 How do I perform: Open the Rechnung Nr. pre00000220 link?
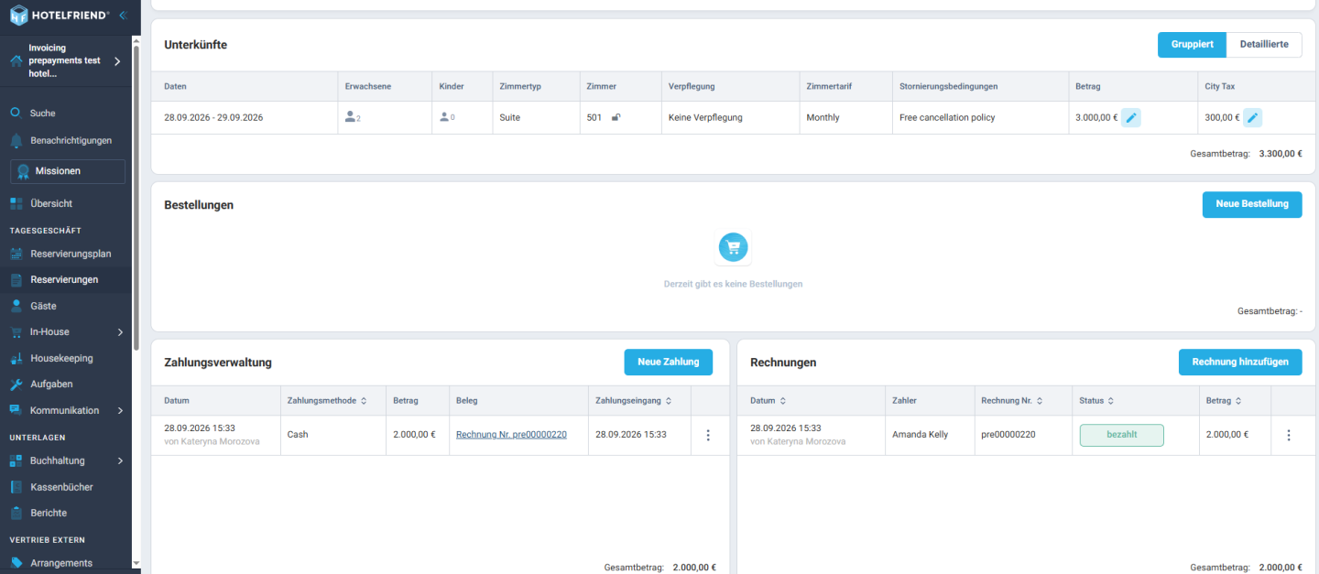[511, 435]
